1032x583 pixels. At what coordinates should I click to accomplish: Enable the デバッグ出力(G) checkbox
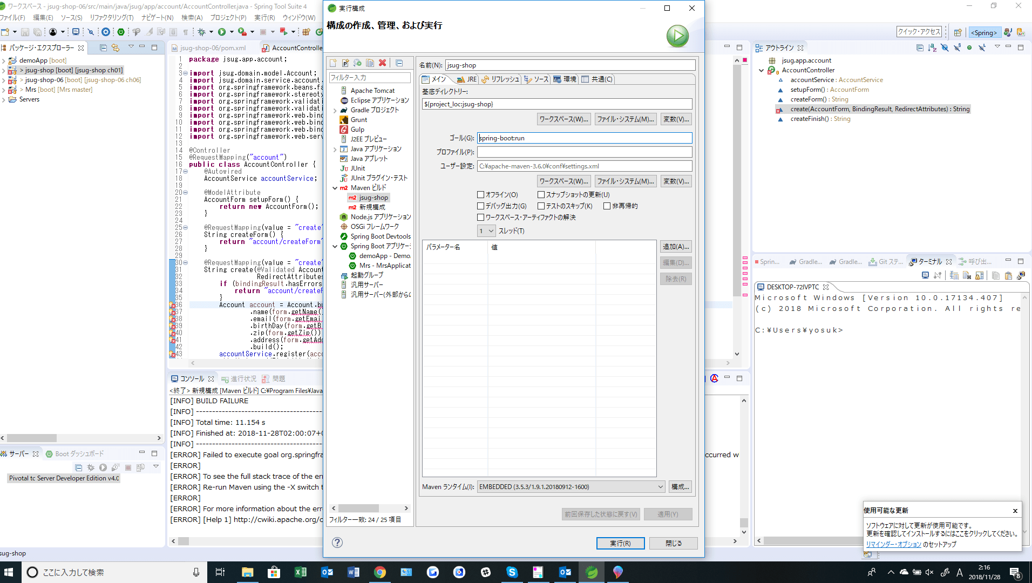click(480, 206)
